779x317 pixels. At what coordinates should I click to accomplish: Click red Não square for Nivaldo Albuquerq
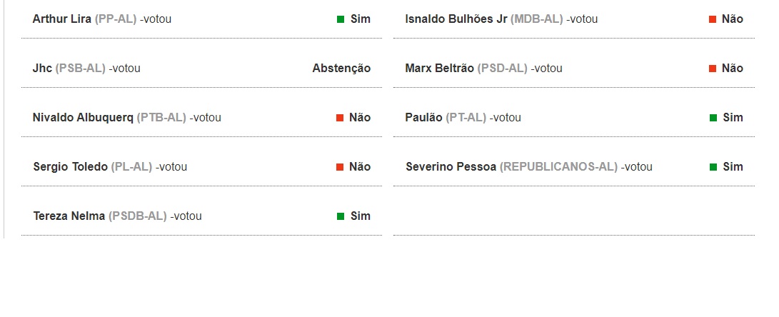point(340,118)
